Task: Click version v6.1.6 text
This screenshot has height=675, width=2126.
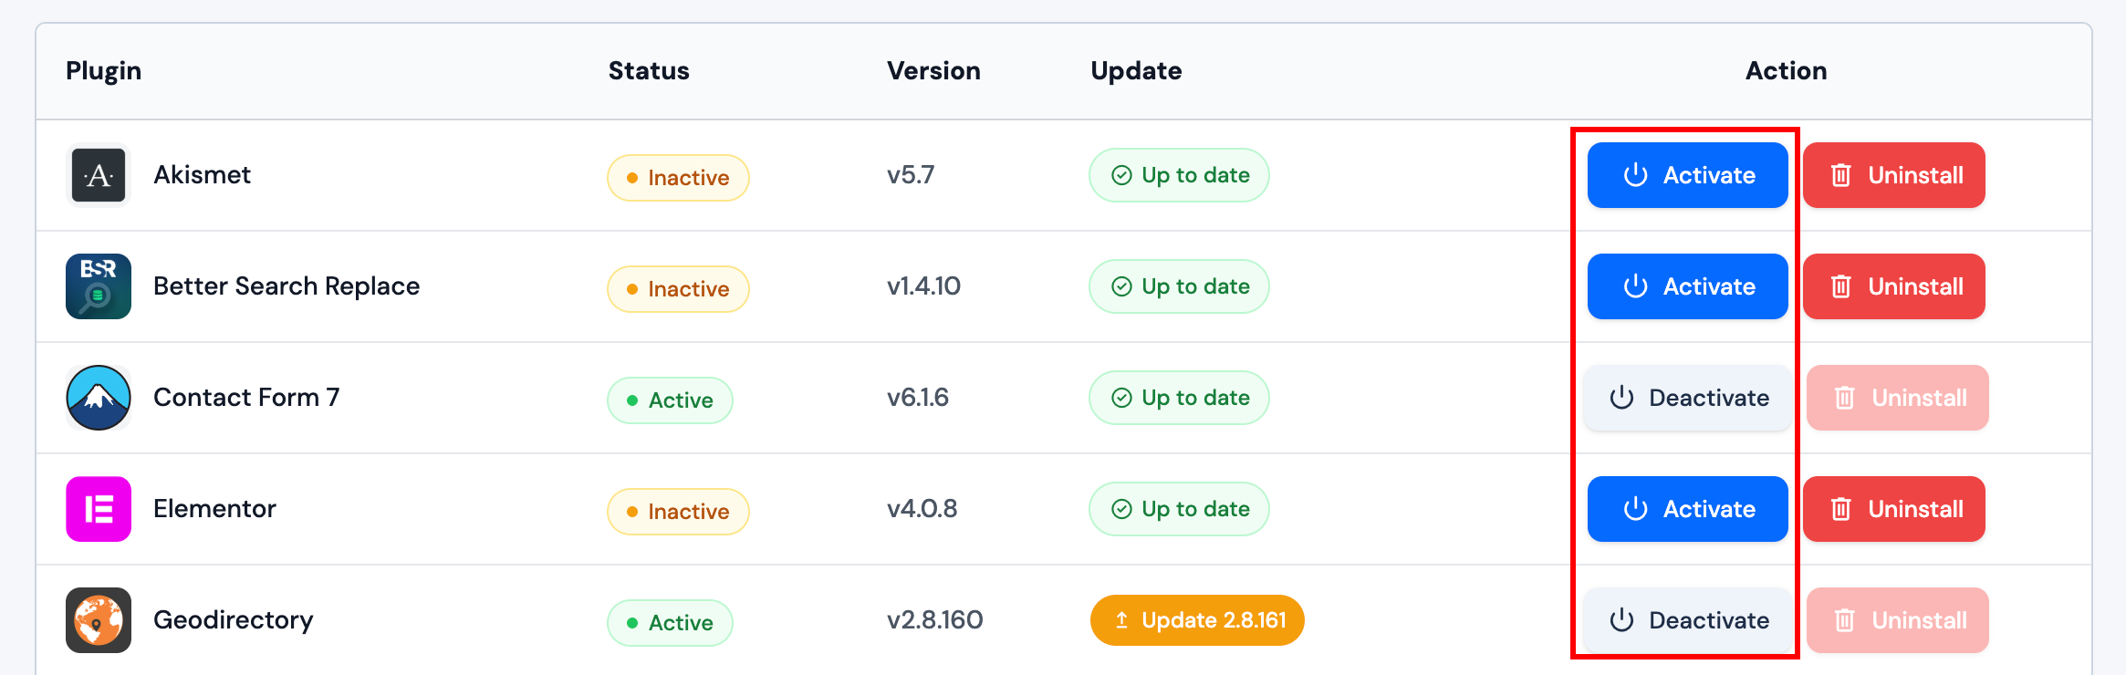Action: [x=918, y=398]
